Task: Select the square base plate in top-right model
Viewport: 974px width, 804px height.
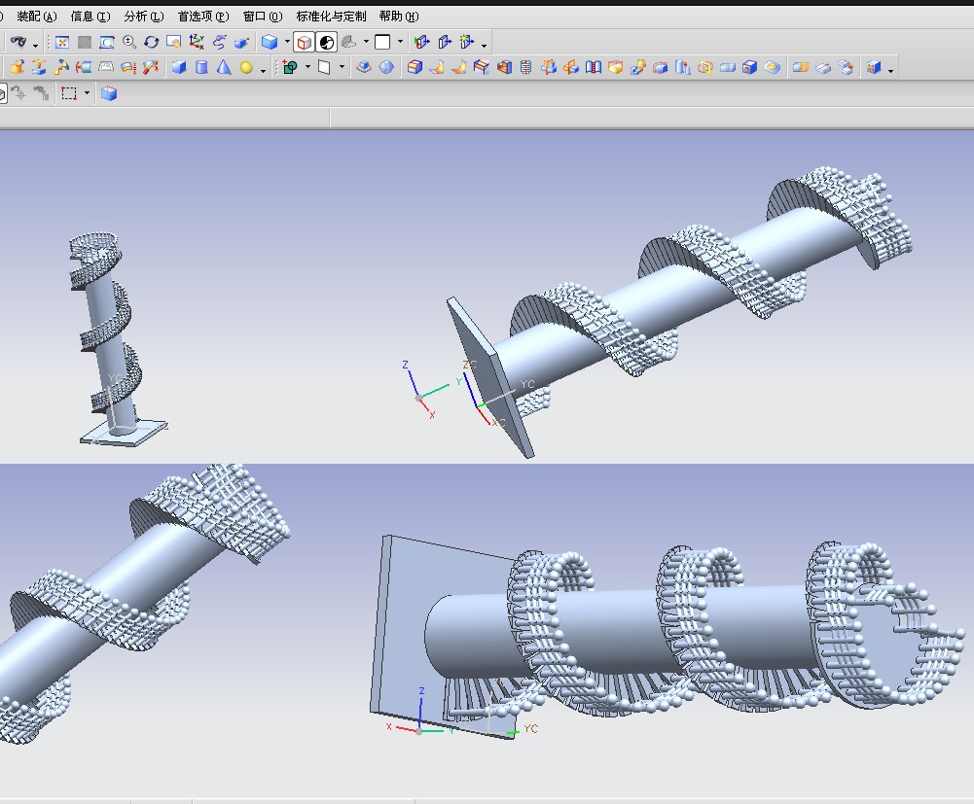Action: [490, 378]
